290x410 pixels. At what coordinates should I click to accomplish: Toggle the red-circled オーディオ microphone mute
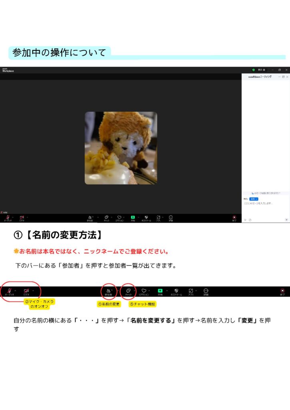[x=9, y=291]
